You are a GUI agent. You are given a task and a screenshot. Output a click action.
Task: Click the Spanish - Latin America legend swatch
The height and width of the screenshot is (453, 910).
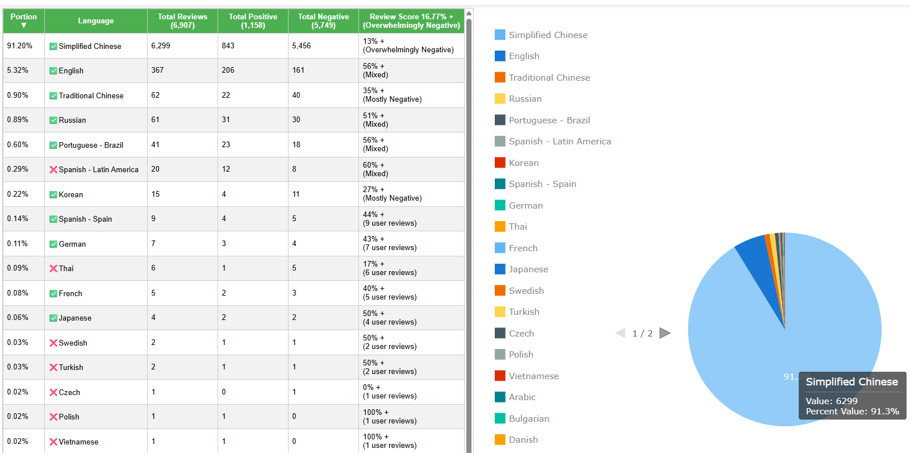tap(500, 141)
